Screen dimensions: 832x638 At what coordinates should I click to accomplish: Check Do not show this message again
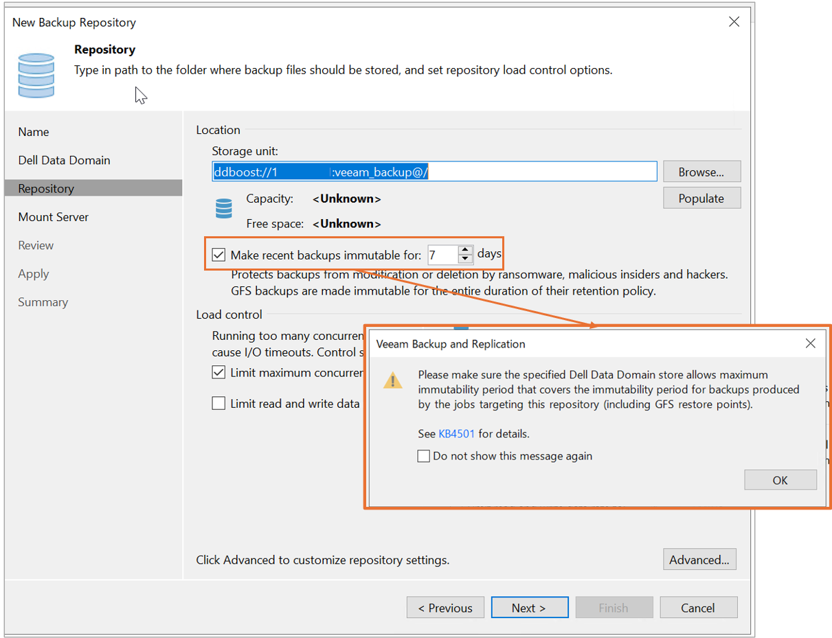point(424,456)
